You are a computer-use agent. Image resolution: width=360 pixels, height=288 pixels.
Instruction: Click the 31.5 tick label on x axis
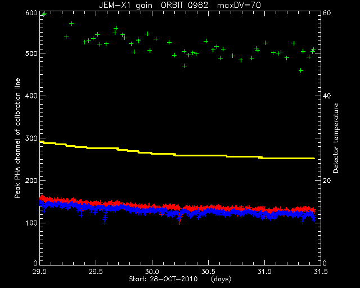click(x=321, y=272)
